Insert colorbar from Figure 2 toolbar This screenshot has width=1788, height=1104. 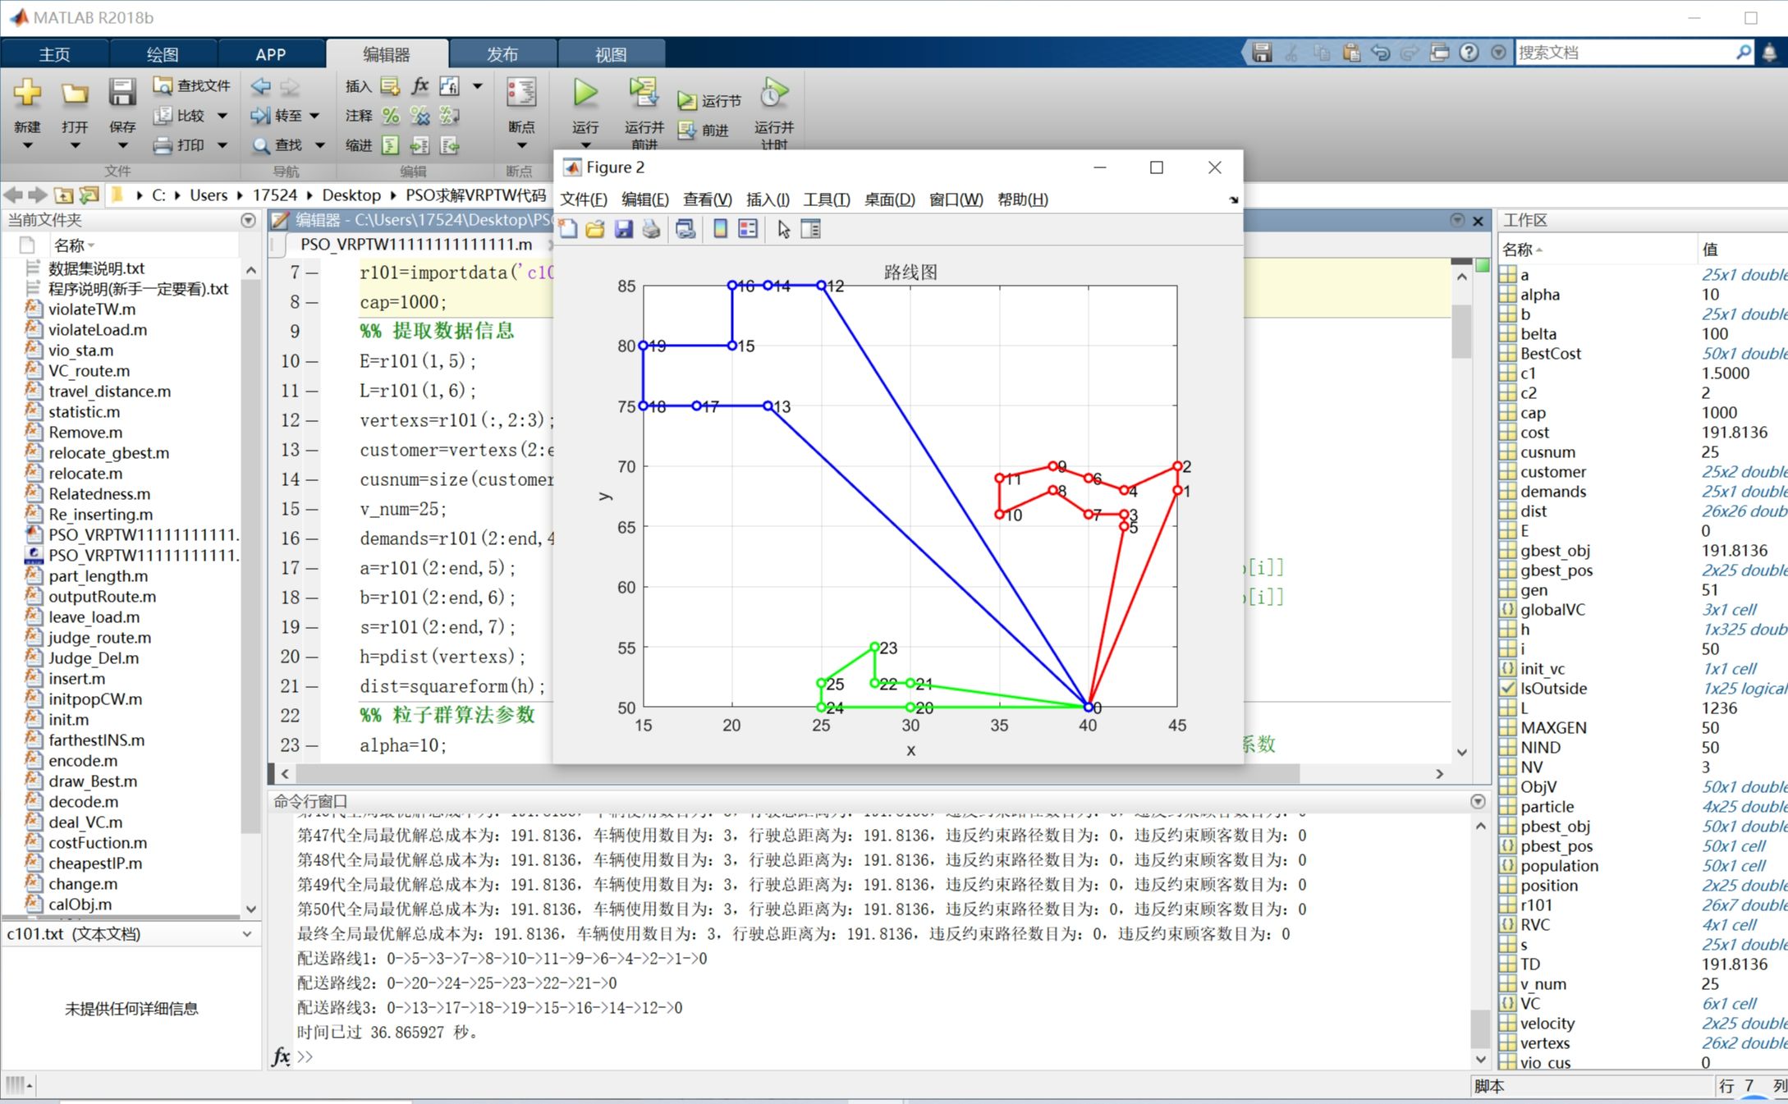pos(720,229)
